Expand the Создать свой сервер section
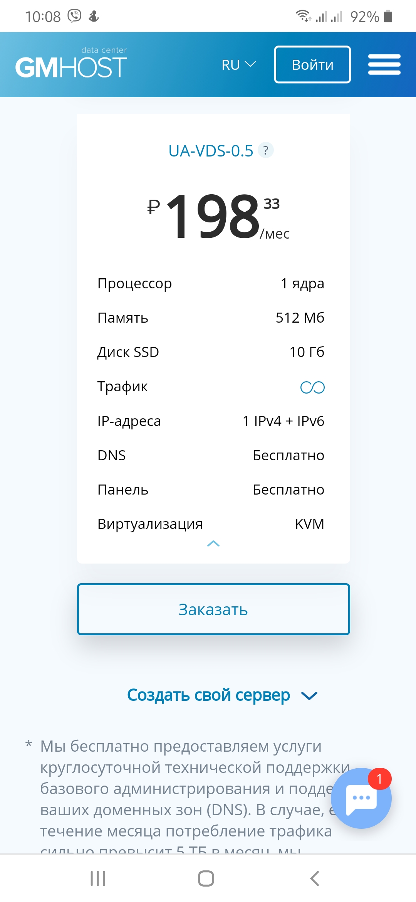The image size is (416, 902). tap(222, 695)
